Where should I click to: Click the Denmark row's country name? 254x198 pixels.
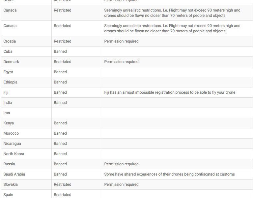click(x=11, y=62)
